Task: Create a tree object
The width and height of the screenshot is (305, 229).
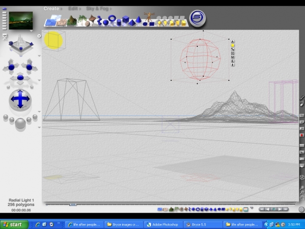Action: click(82, 20)
